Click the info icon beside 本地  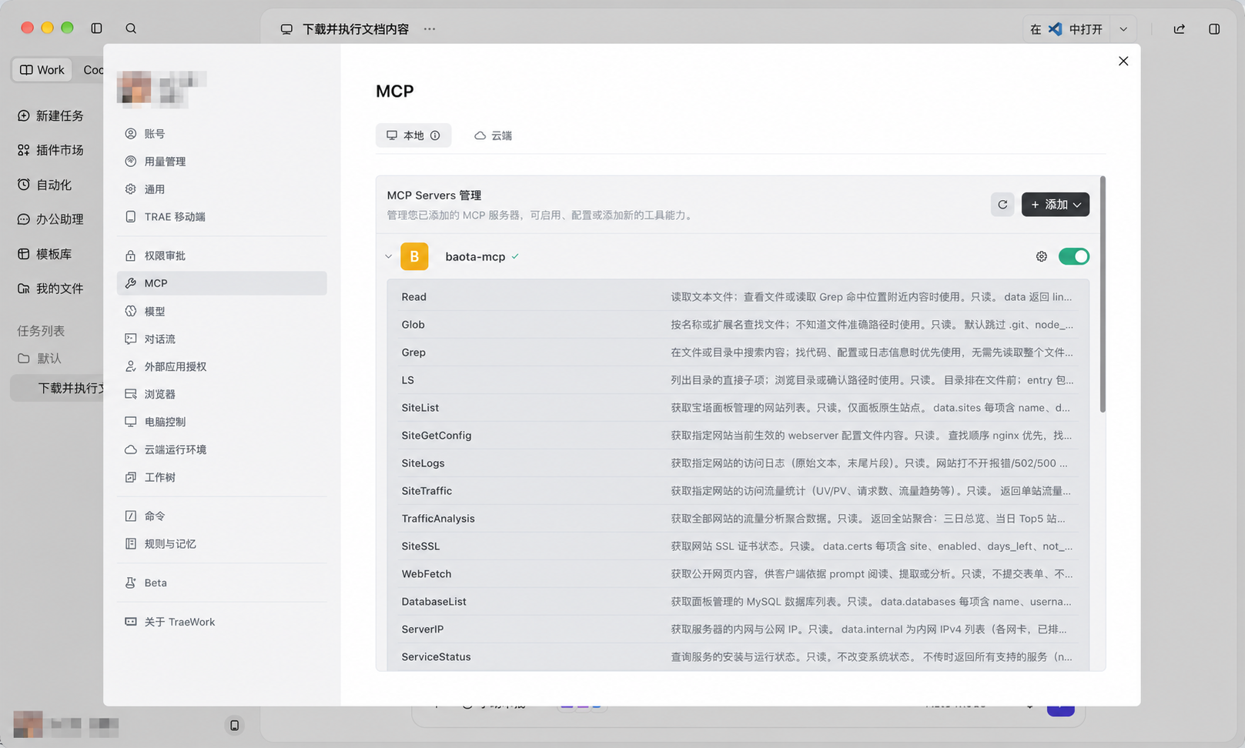[x=435, y=135]
